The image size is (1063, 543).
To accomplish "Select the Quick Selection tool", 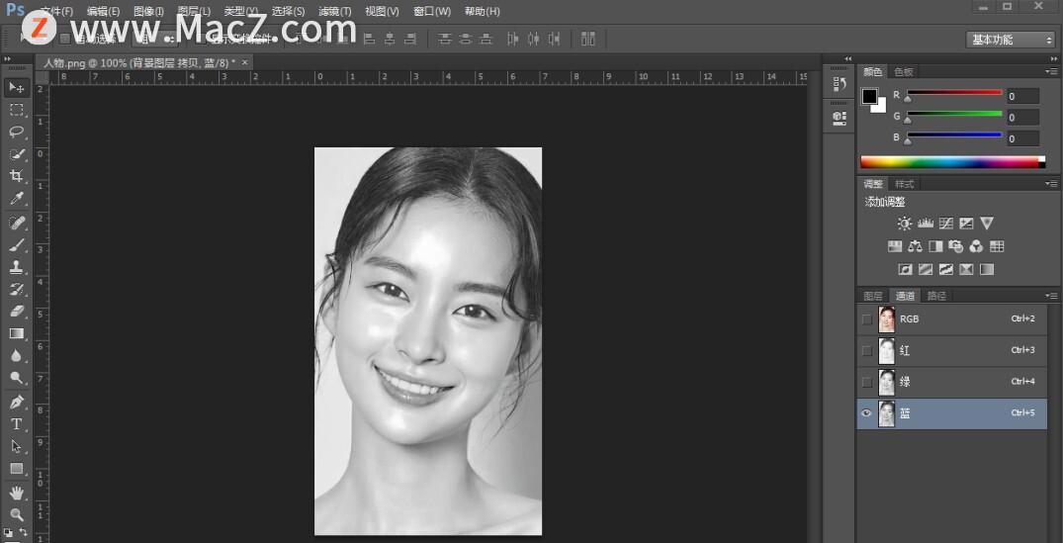I will pyautogui.click(x=17, y=154).
